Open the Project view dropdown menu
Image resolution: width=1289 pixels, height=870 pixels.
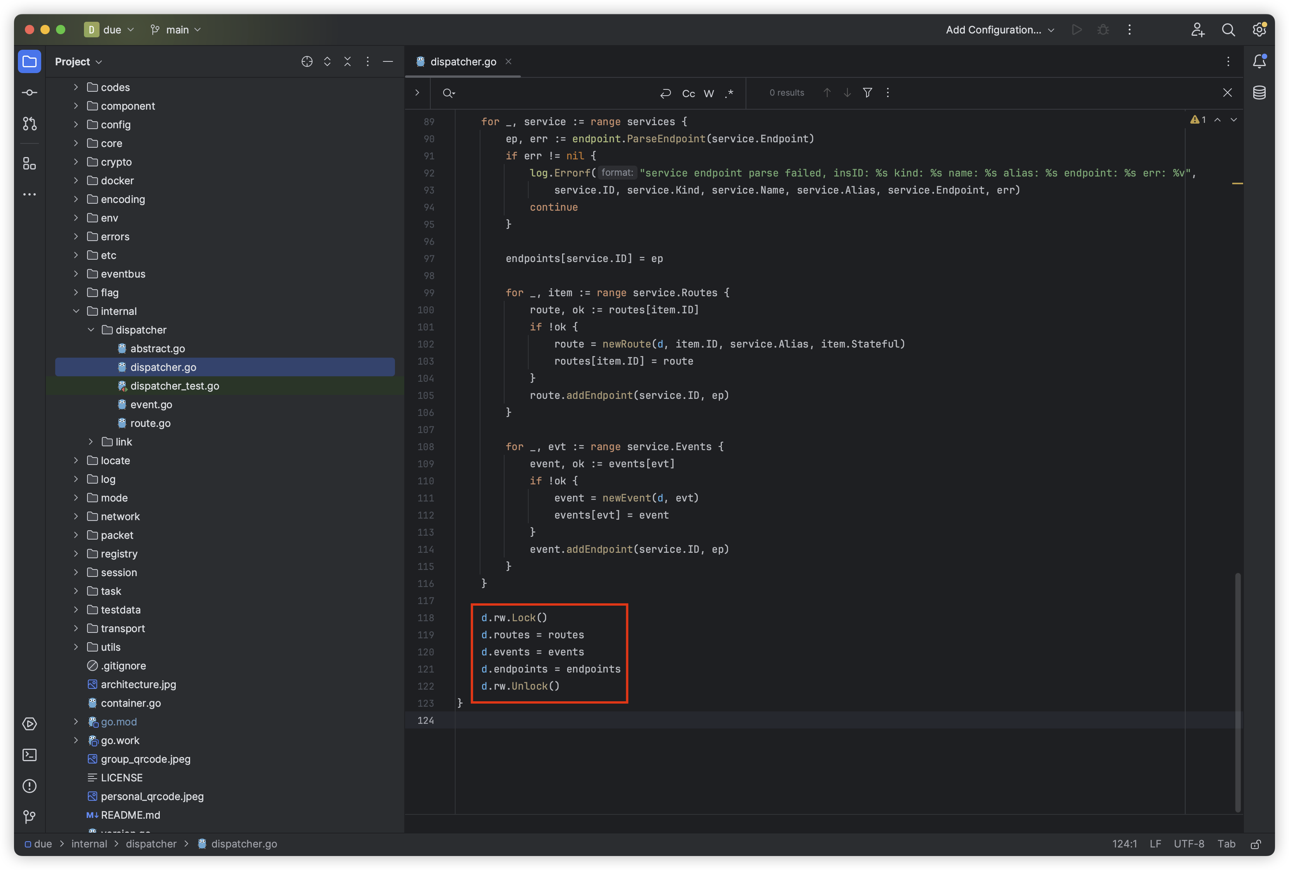point(78,61)
